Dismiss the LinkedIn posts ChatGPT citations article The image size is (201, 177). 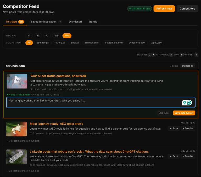click(x=188, y=156)
